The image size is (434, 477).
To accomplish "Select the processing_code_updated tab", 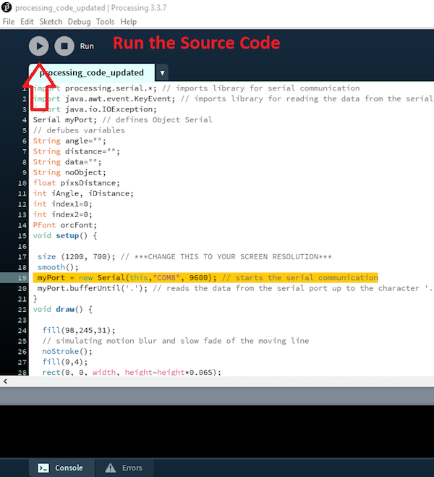I will (91, 72).
